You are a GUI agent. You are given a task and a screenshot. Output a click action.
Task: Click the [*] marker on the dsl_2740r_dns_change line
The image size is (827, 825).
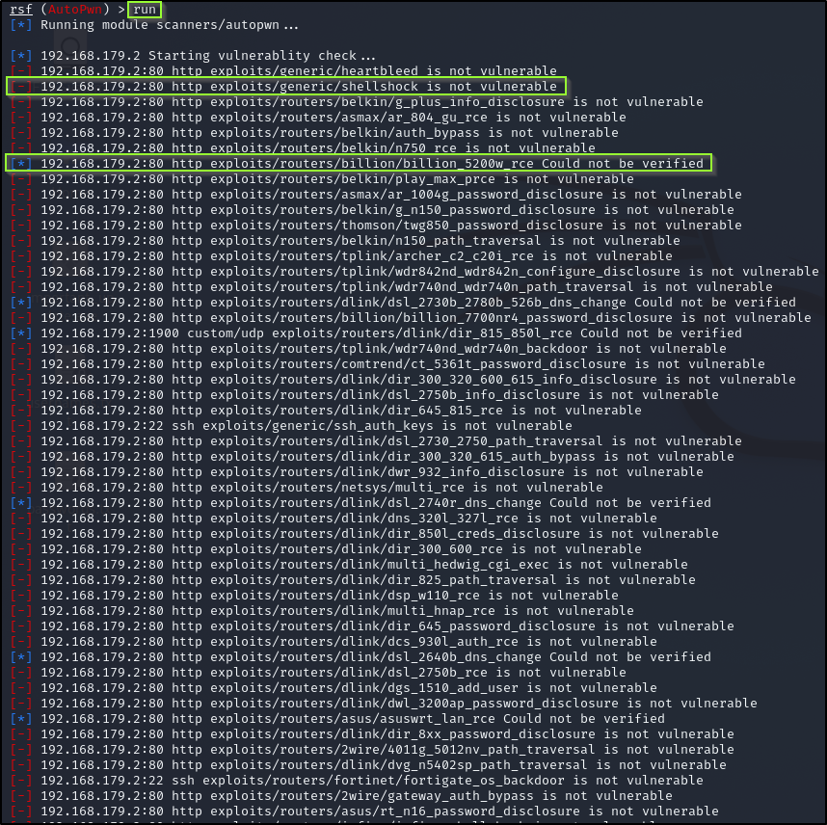21,502
